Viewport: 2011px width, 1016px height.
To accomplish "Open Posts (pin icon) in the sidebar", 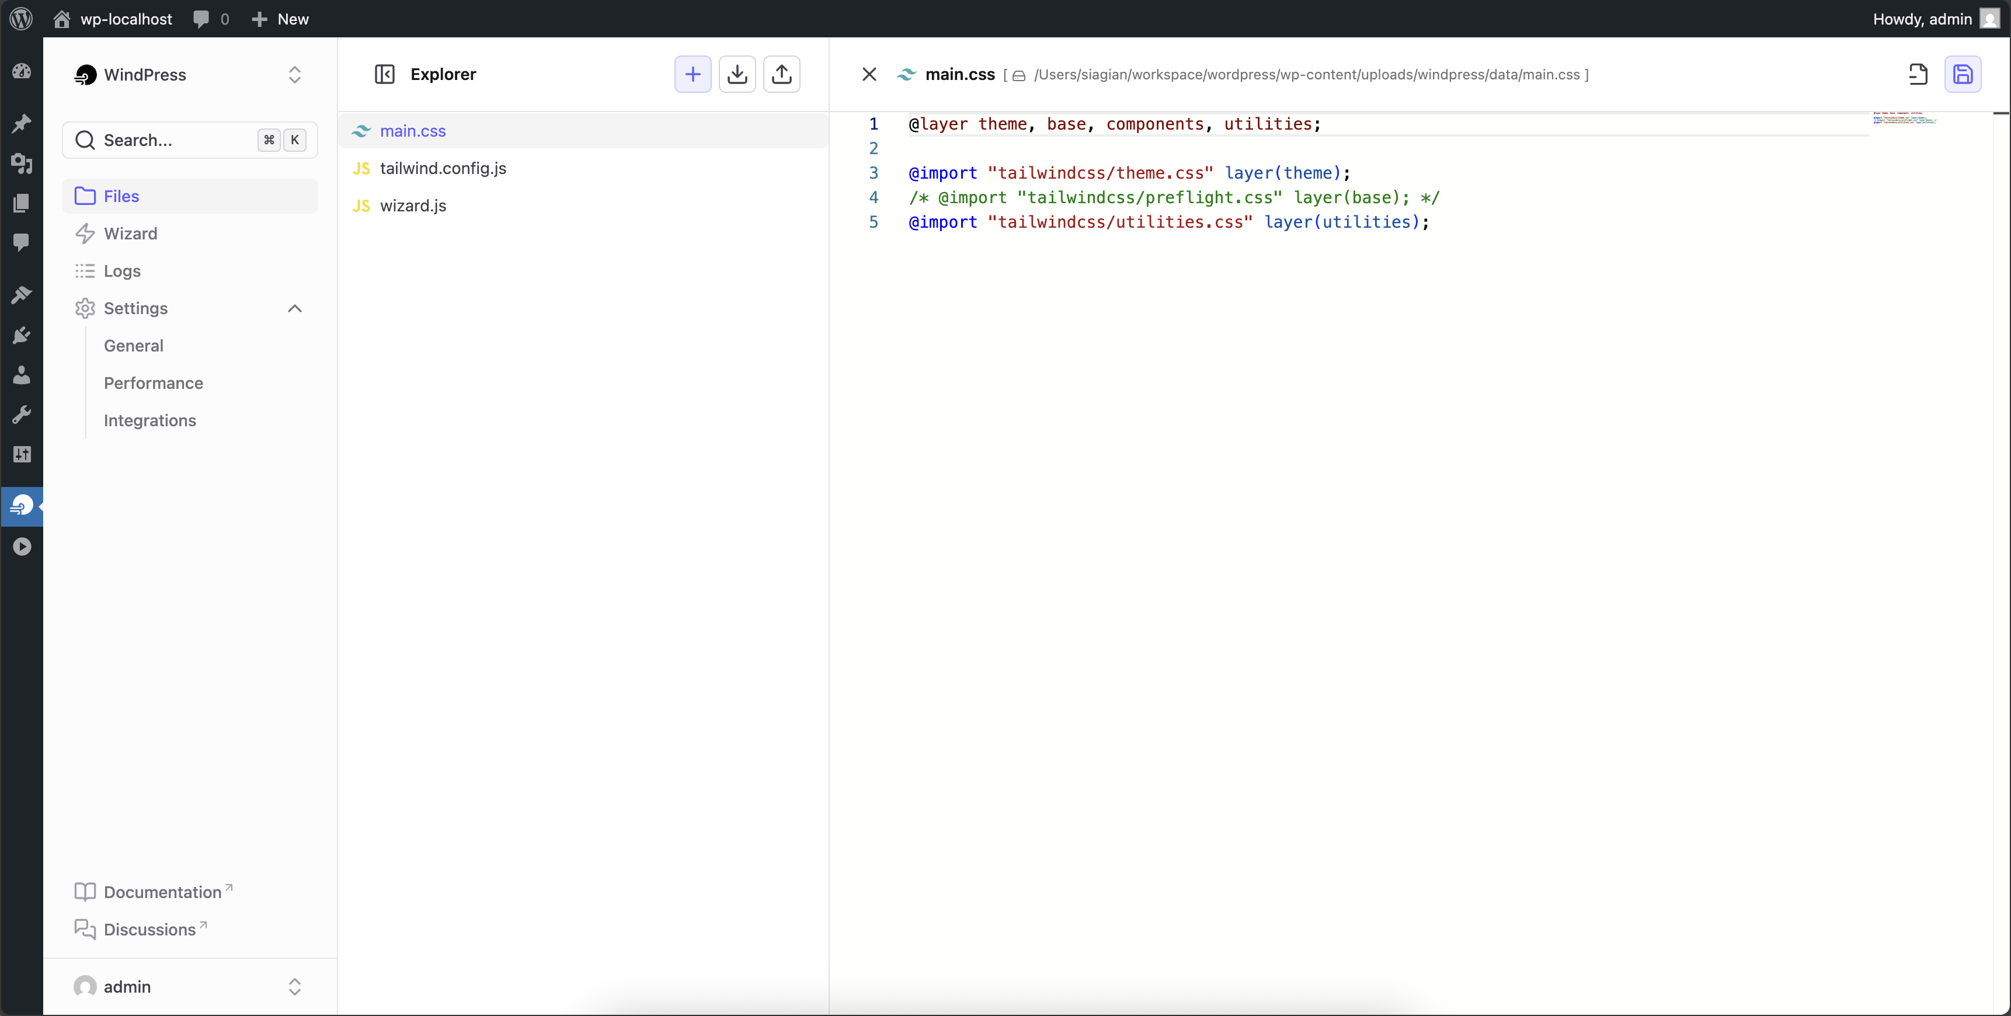I will [21, 123].
